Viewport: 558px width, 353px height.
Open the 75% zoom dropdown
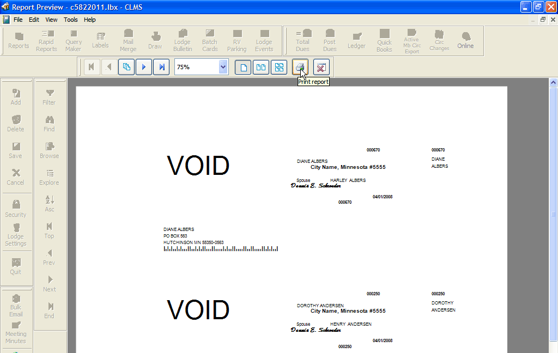pos(223,67)
